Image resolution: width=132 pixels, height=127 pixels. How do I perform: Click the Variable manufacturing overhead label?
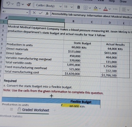click(28, 59)
